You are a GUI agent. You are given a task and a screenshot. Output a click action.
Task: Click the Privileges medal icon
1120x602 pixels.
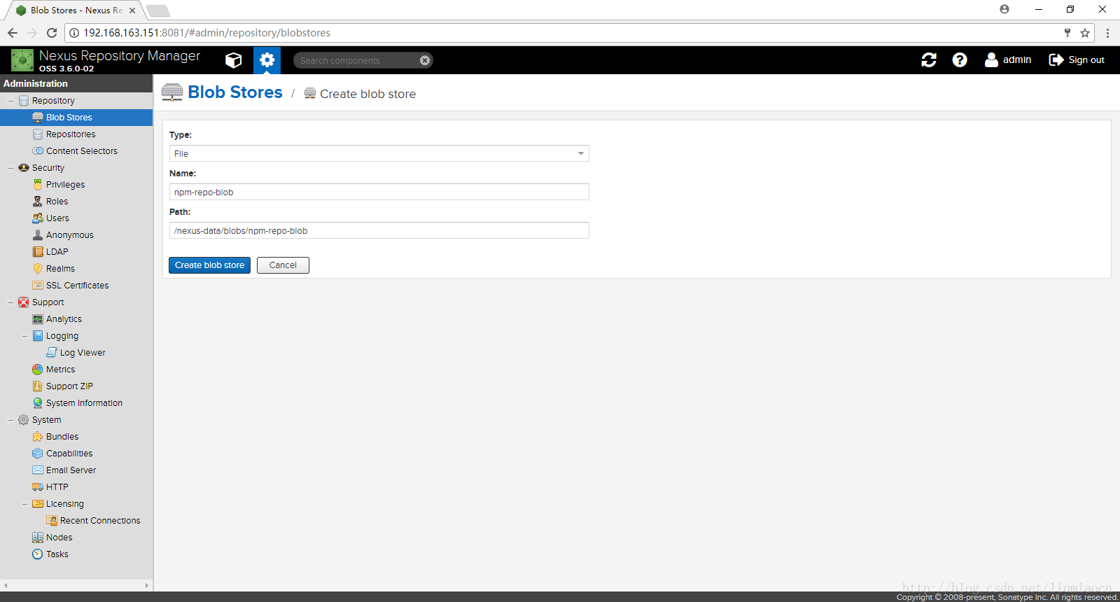pyautogui.click(x=38, y=185)
